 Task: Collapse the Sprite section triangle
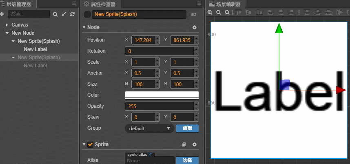pyautogui.click(x=84, y=144)
